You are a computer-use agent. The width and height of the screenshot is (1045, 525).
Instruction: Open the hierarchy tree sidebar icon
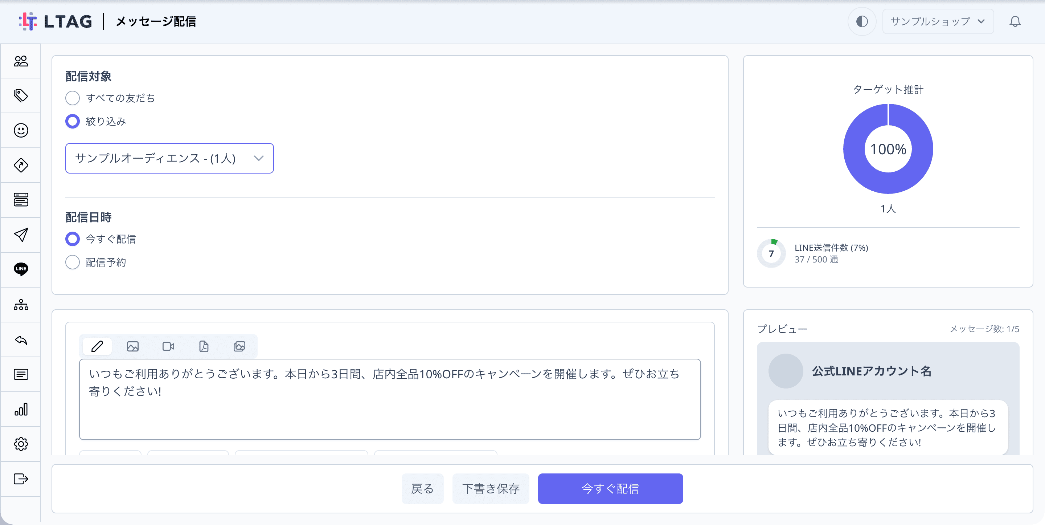(21, 305)
